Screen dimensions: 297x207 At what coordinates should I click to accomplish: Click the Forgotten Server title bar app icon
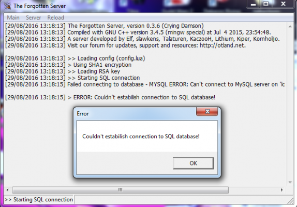(7, 6)
